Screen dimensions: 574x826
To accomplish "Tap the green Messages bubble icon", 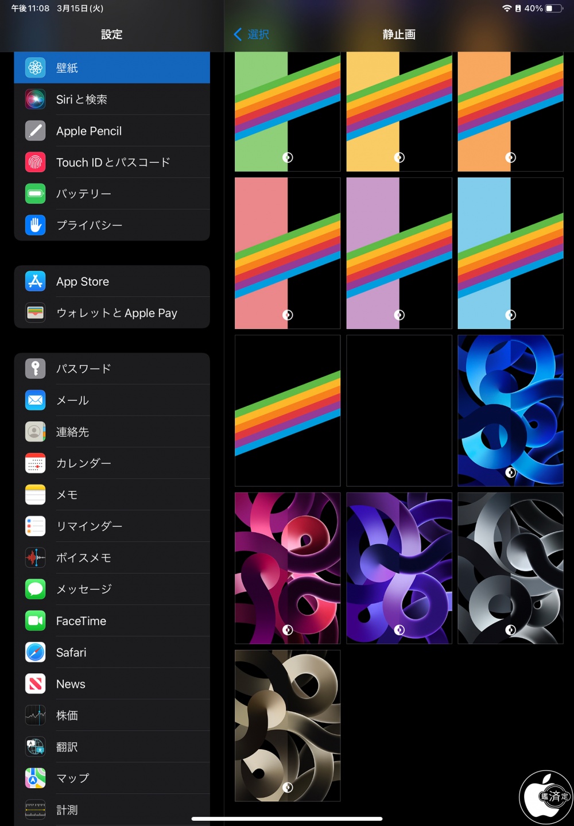I will pyautogui.click(x=35, y=589).
